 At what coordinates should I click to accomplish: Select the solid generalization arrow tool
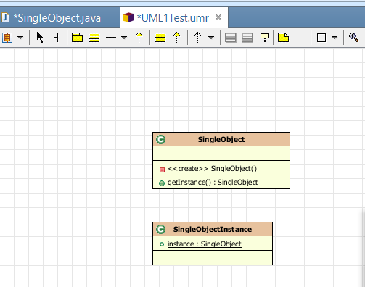pyautogui.click(x=139, y=38)
